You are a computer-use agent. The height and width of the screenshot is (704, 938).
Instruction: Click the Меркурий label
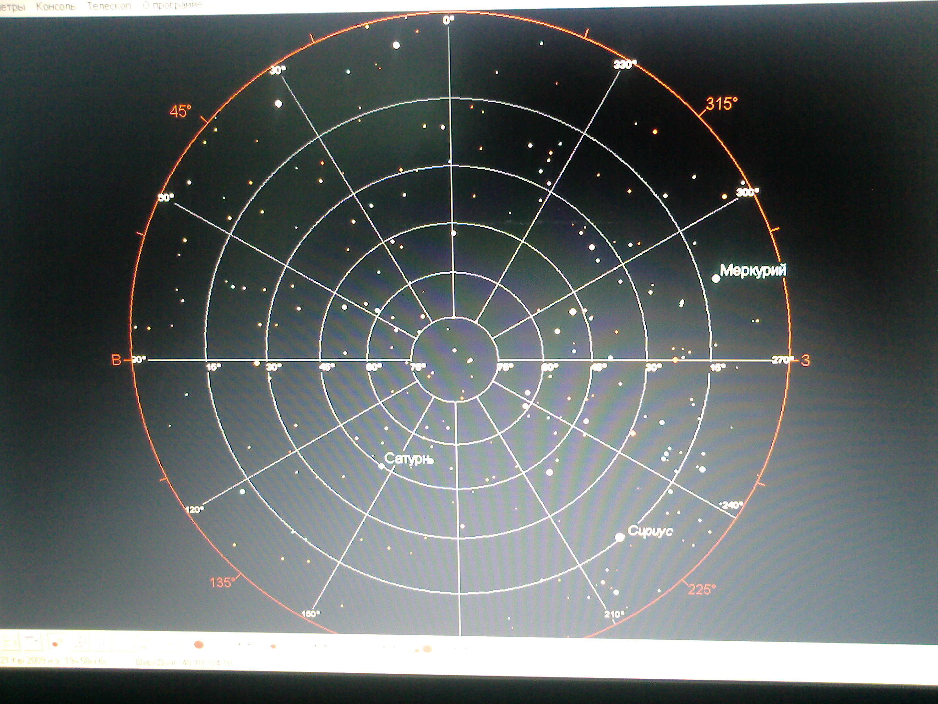753,270
